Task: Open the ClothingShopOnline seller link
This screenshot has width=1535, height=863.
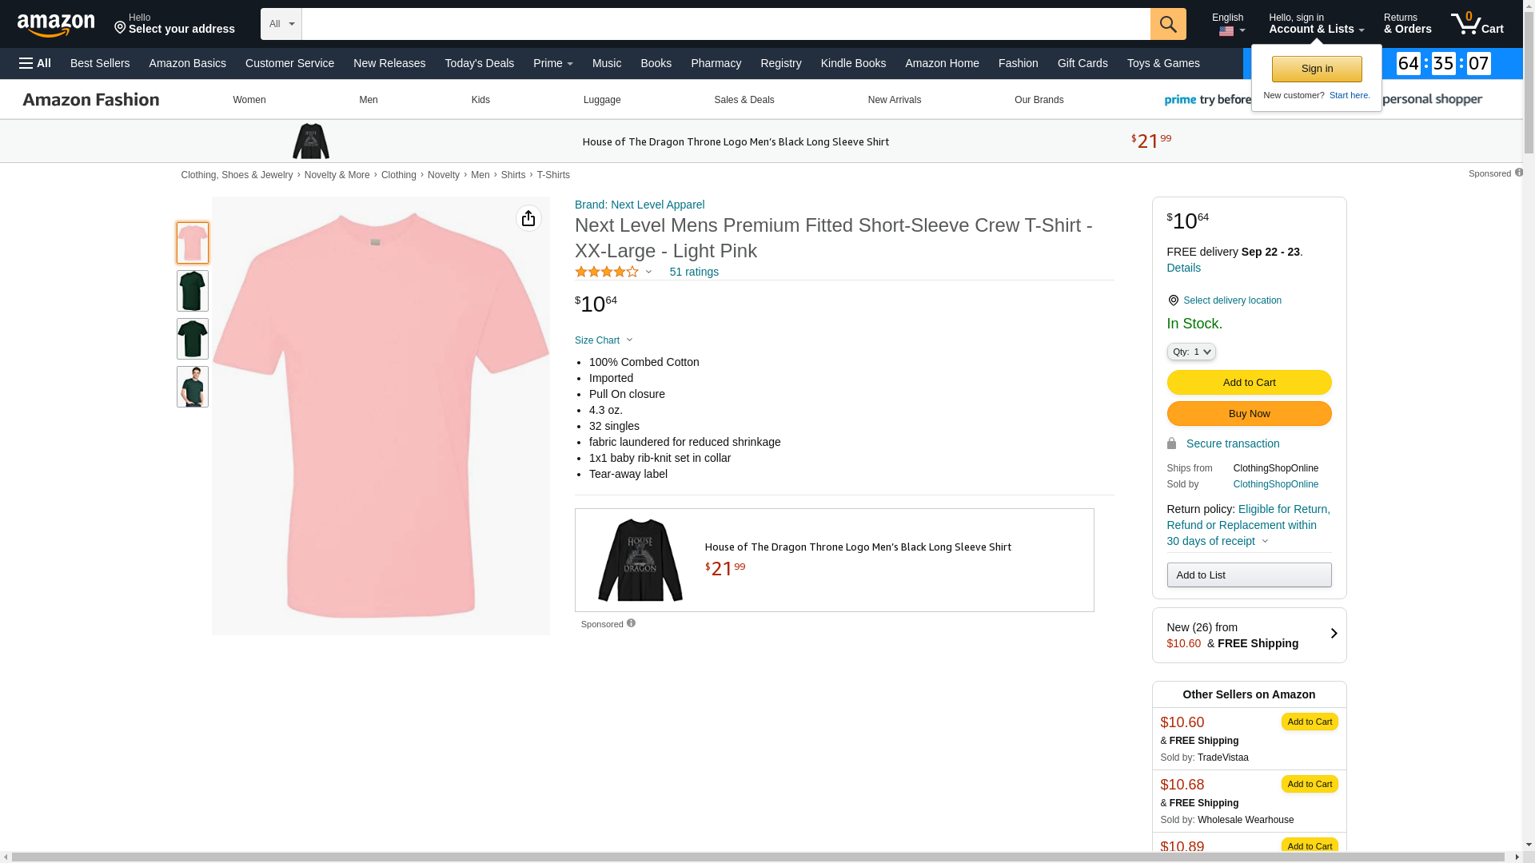Action: [x=1275, y=484]
